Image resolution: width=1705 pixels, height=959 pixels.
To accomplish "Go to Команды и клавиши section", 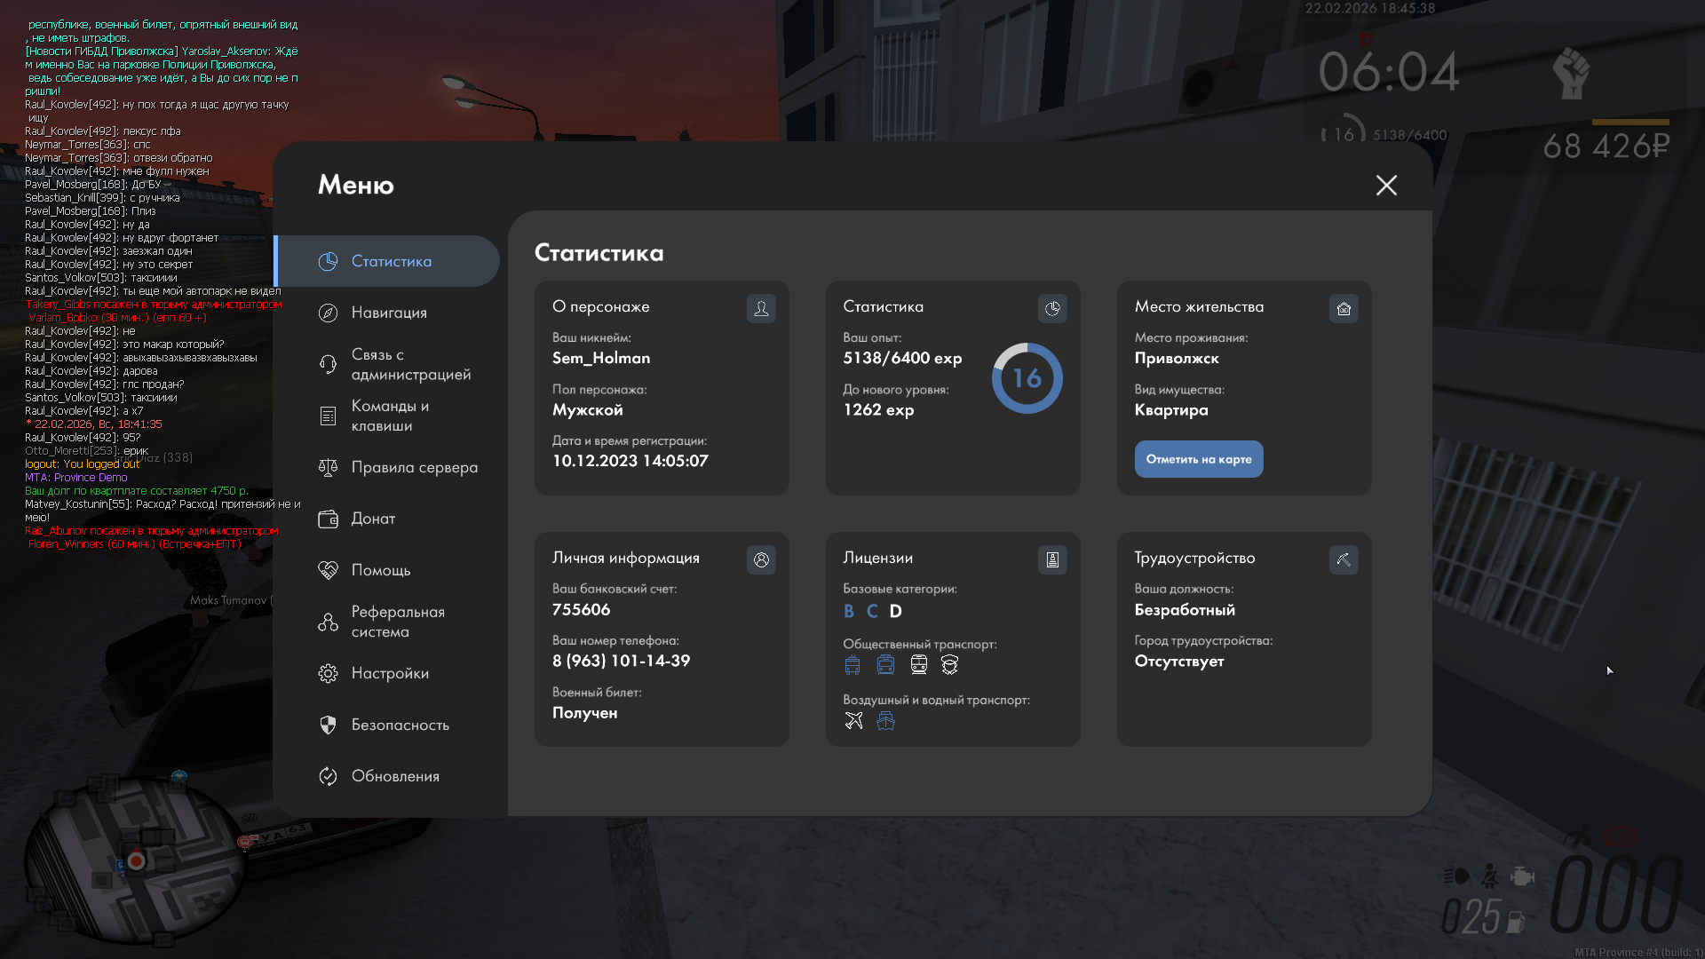I will [x=390, y=416].
